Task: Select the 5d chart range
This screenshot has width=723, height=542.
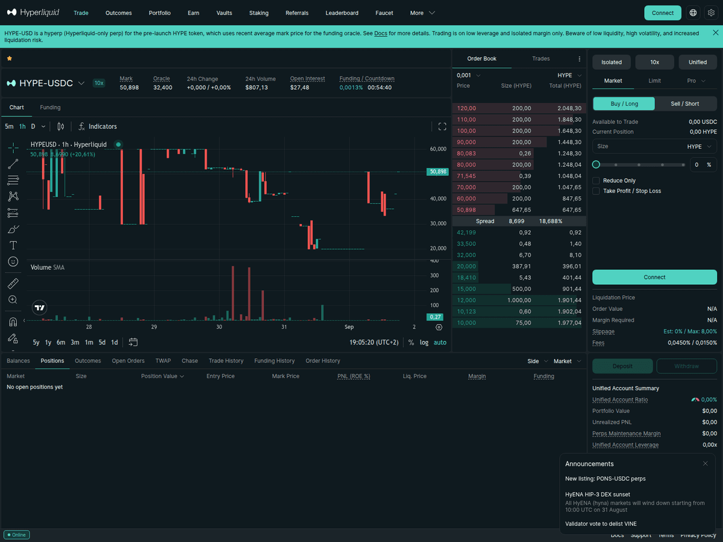Action: 102,342
